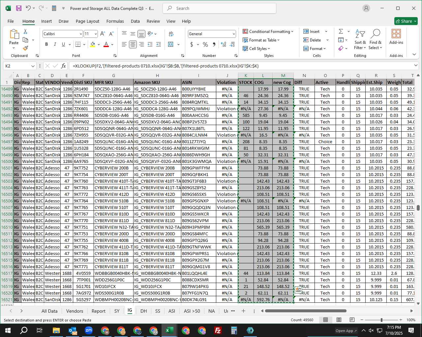Expand Conditional Formatting menu
This screenshot has height=337, width=422.
[268, 31]
